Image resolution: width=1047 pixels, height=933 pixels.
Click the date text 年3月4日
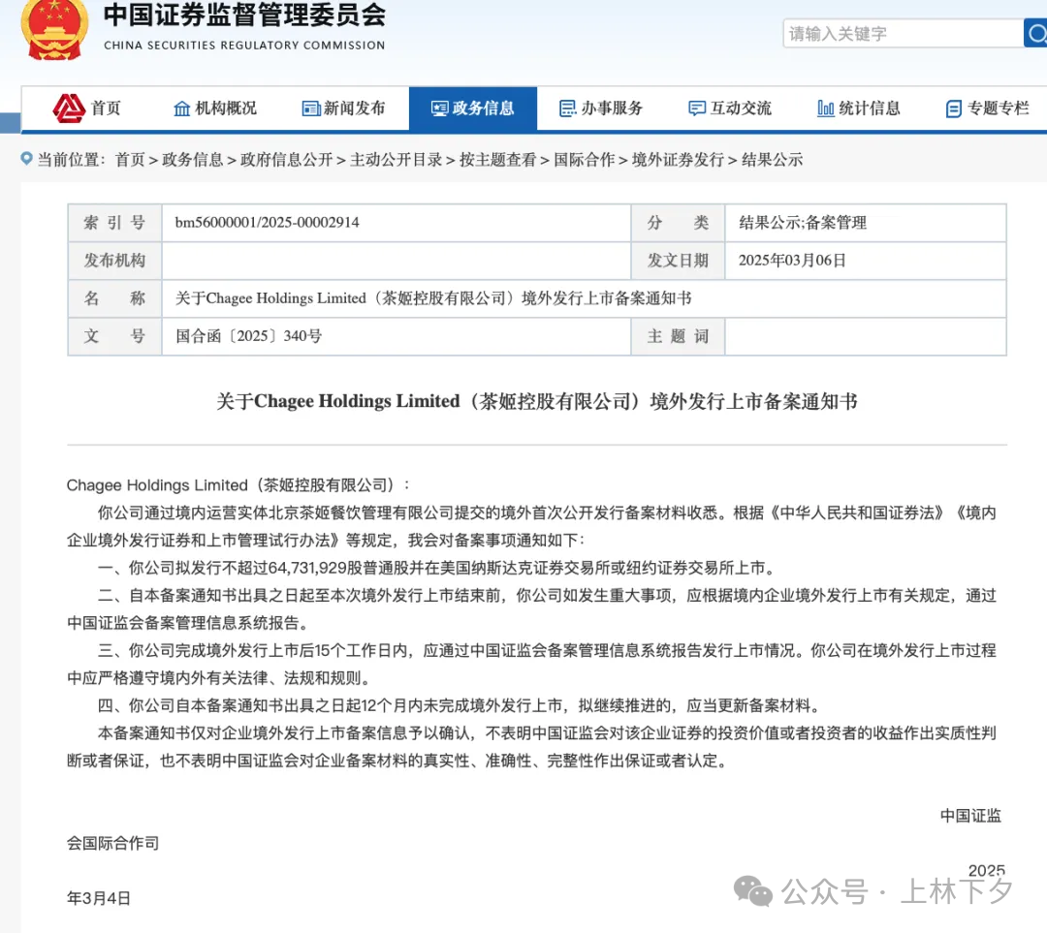(x=99, y=898)
